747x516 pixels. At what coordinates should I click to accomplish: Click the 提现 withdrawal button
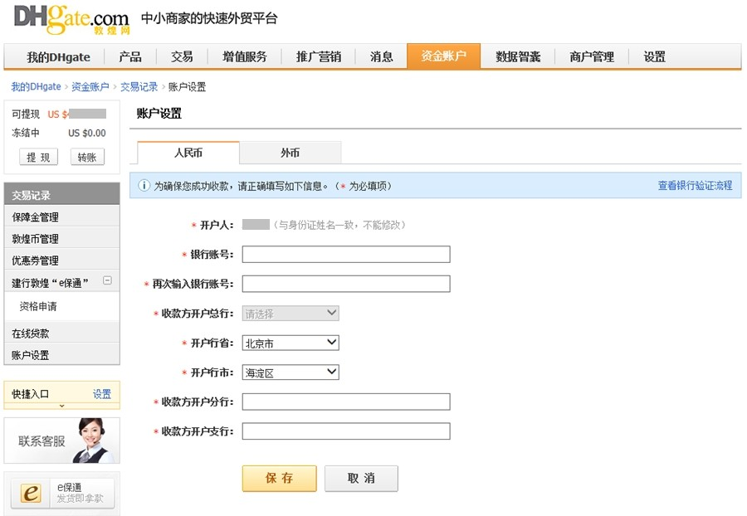pos(38,157)
